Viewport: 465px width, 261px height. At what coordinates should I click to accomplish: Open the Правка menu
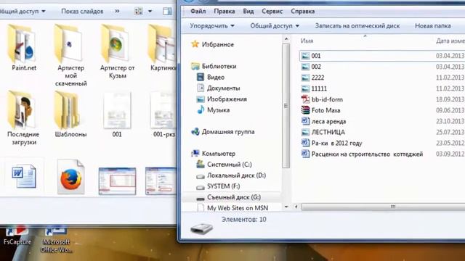coord(225,12)
